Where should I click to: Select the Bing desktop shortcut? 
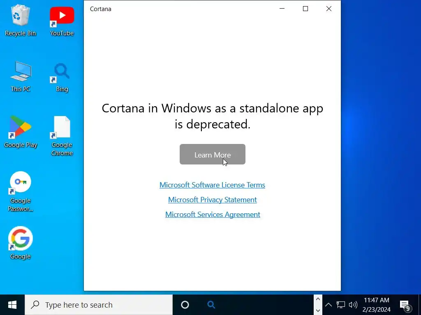pos(62,77)
